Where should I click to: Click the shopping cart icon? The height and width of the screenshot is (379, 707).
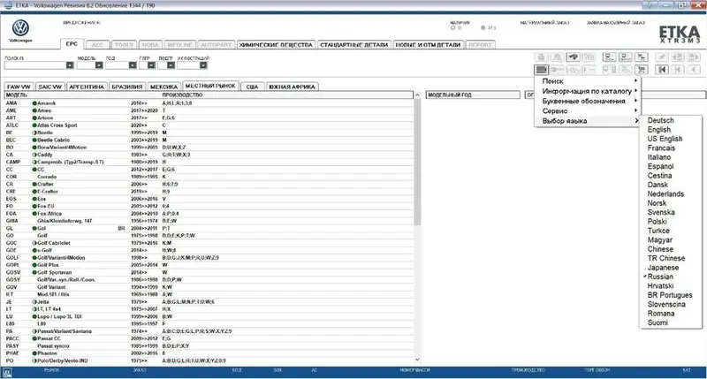(x=642, y=70)
